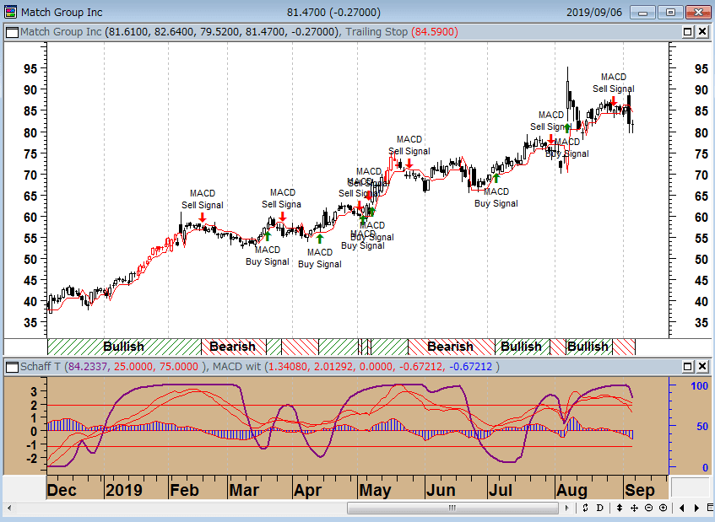The height and width of the screenshot is (522, 715).
Task: Click the Schaff value '84.2337' in indicator header
Action: 88,367
